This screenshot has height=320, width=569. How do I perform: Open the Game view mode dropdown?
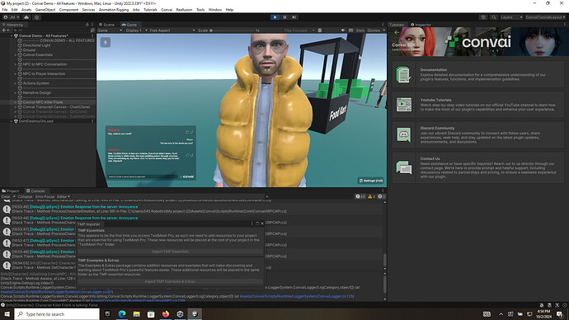(110, 31)
